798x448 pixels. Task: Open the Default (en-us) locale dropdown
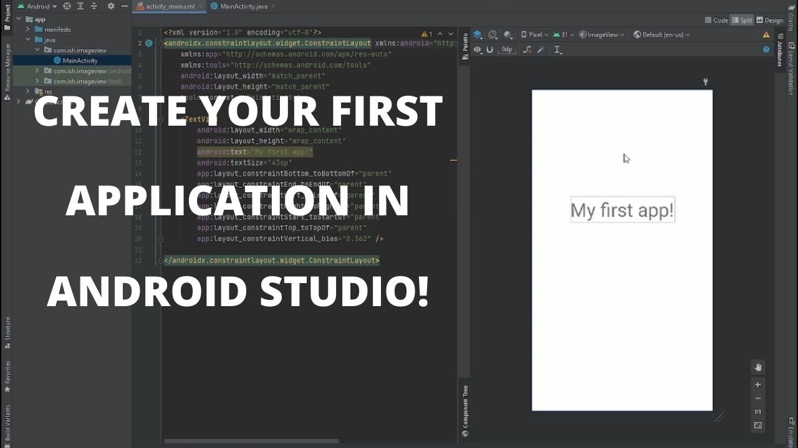point(661,35)
